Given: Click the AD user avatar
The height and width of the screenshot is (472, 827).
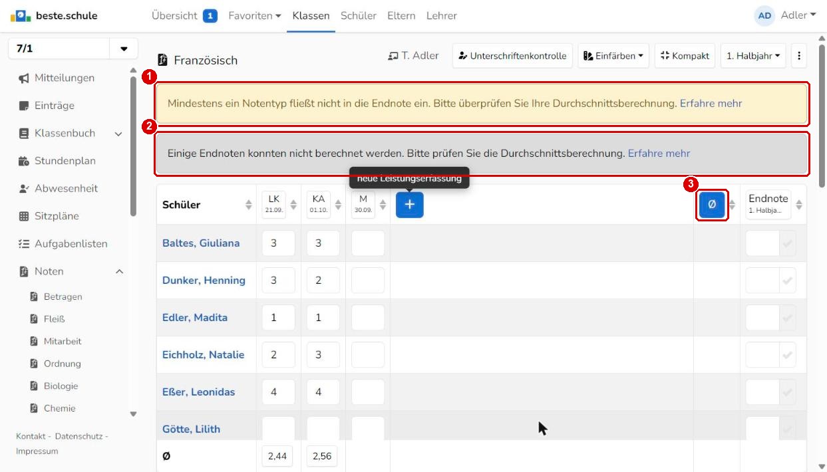Looking at the screenshot, I should point(765,15).
